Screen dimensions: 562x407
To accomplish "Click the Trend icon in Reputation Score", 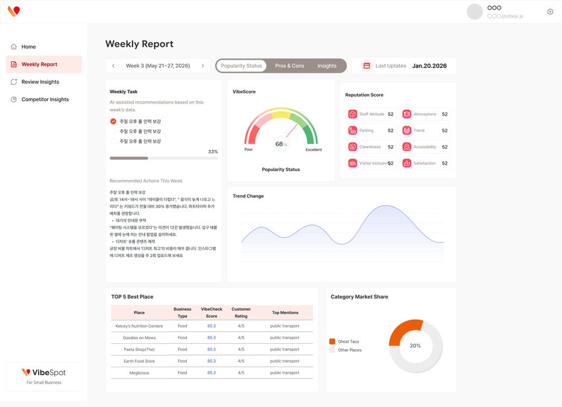I will 407,130.
